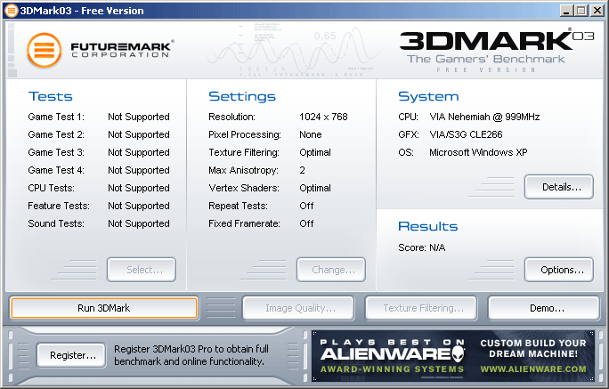
Task: Click the Resolution: label
Action: pyautogui.click(x=231, y=117)
